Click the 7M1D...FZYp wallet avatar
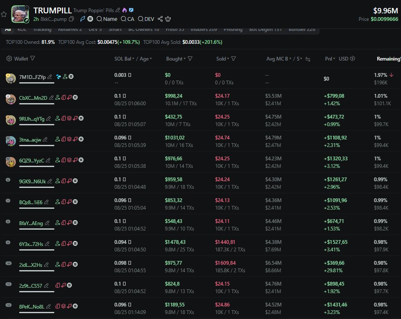The width and height of the screenshot is (401, 319). click(10, 78)
